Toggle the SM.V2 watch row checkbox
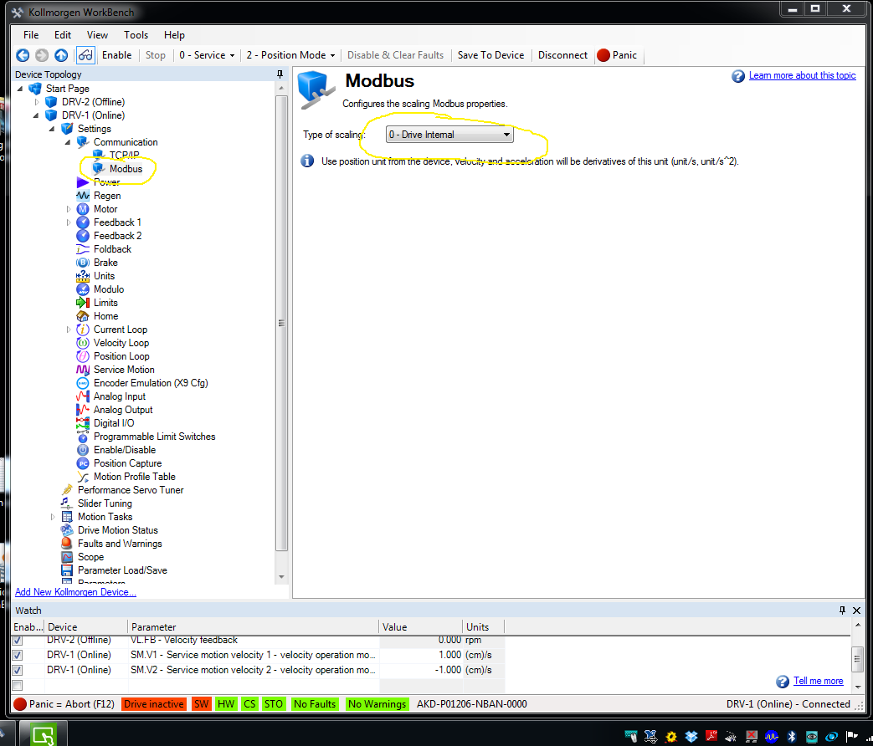873x746 pixels. tap(18, 670)
